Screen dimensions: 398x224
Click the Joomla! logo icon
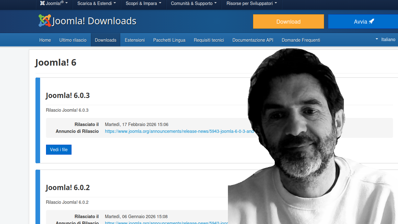[44, 20]
